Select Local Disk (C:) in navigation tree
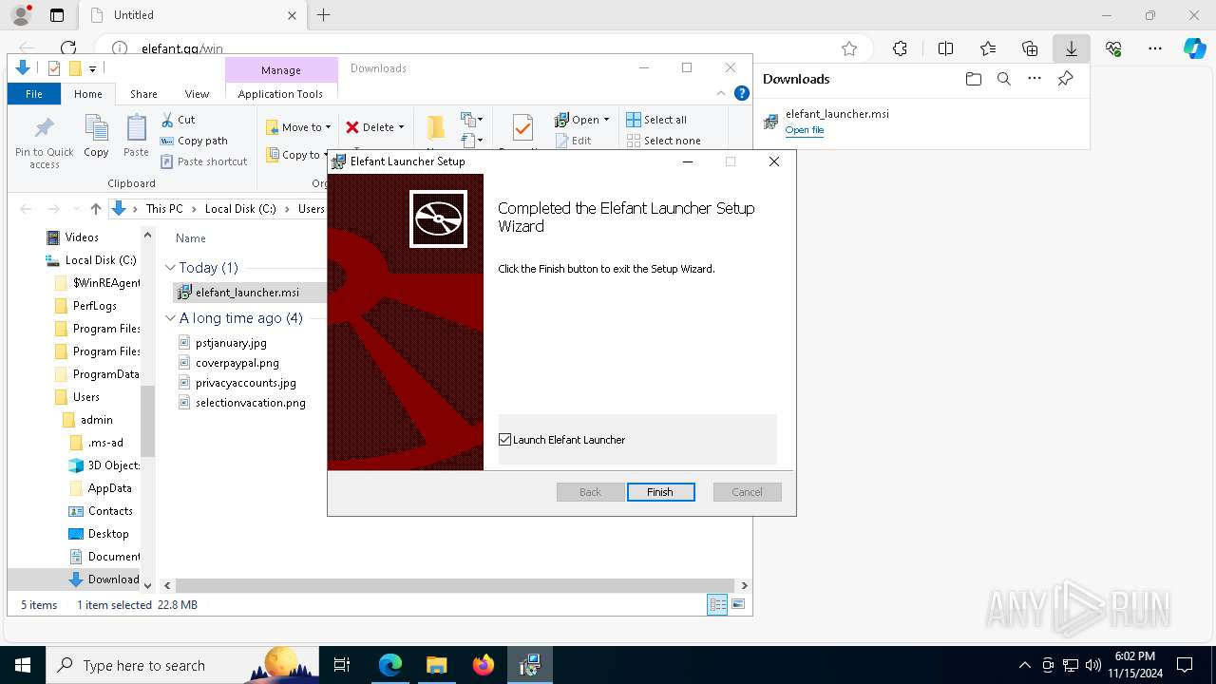Image resolution: width=1216 pixels, height=684 pixels. click(x=100, y=260)
